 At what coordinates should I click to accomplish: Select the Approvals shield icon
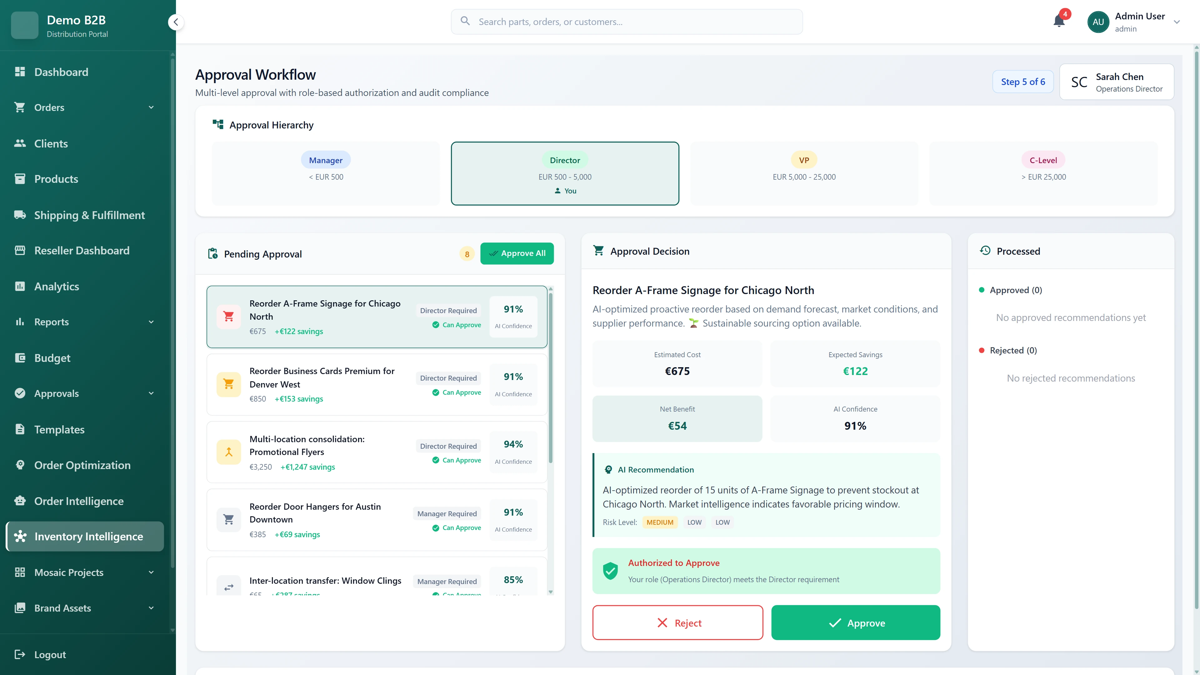pos(20,393)
